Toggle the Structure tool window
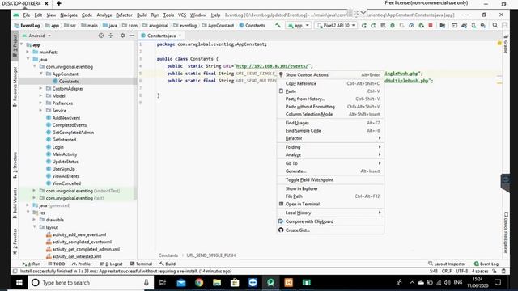 (x=15, y=165)
